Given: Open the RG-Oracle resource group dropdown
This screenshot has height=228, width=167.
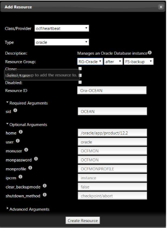Looking at the screenshot, I should pyautogui.click(x=90, y=61).
